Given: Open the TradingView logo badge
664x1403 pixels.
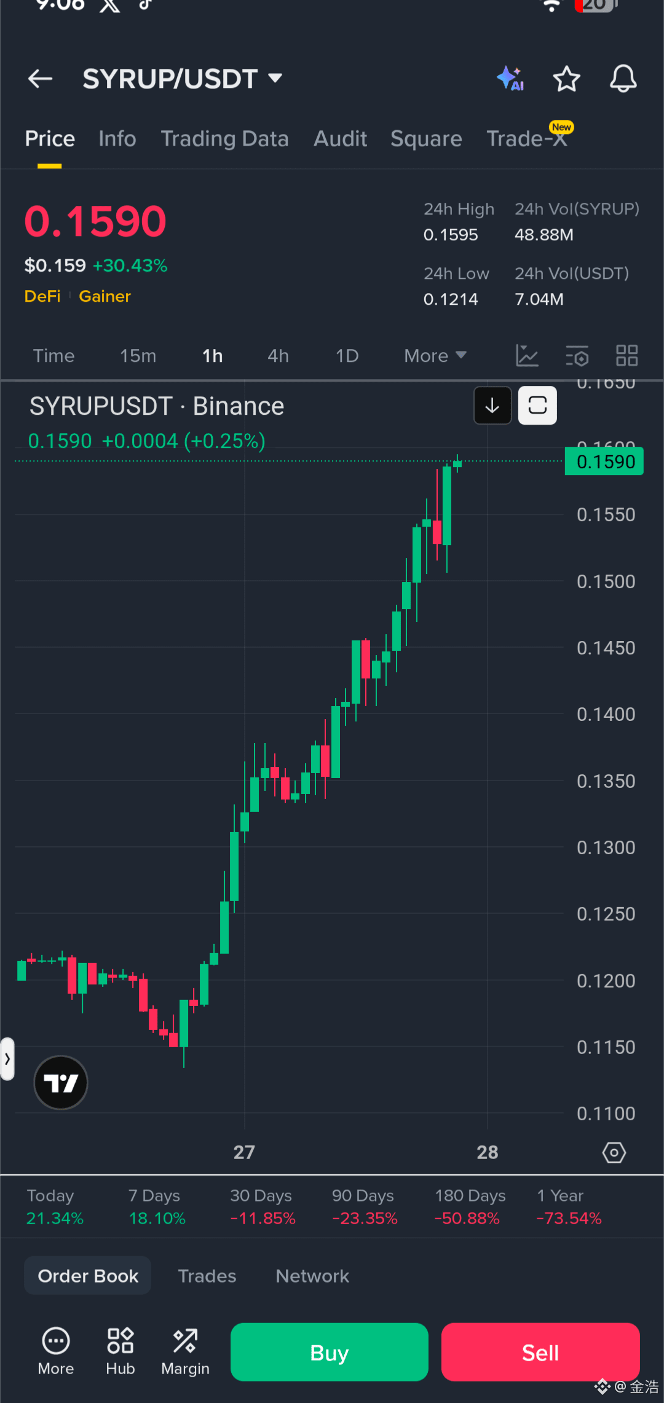Looking at the screenshot, I should pyautogui.click(x=61, y=1083).
